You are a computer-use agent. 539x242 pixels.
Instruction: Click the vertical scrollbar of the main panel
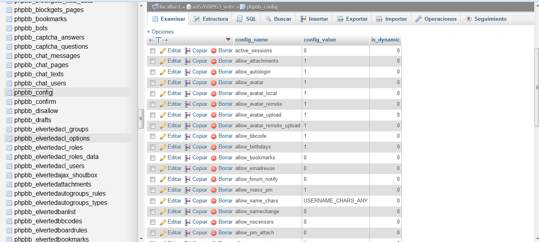537,88
